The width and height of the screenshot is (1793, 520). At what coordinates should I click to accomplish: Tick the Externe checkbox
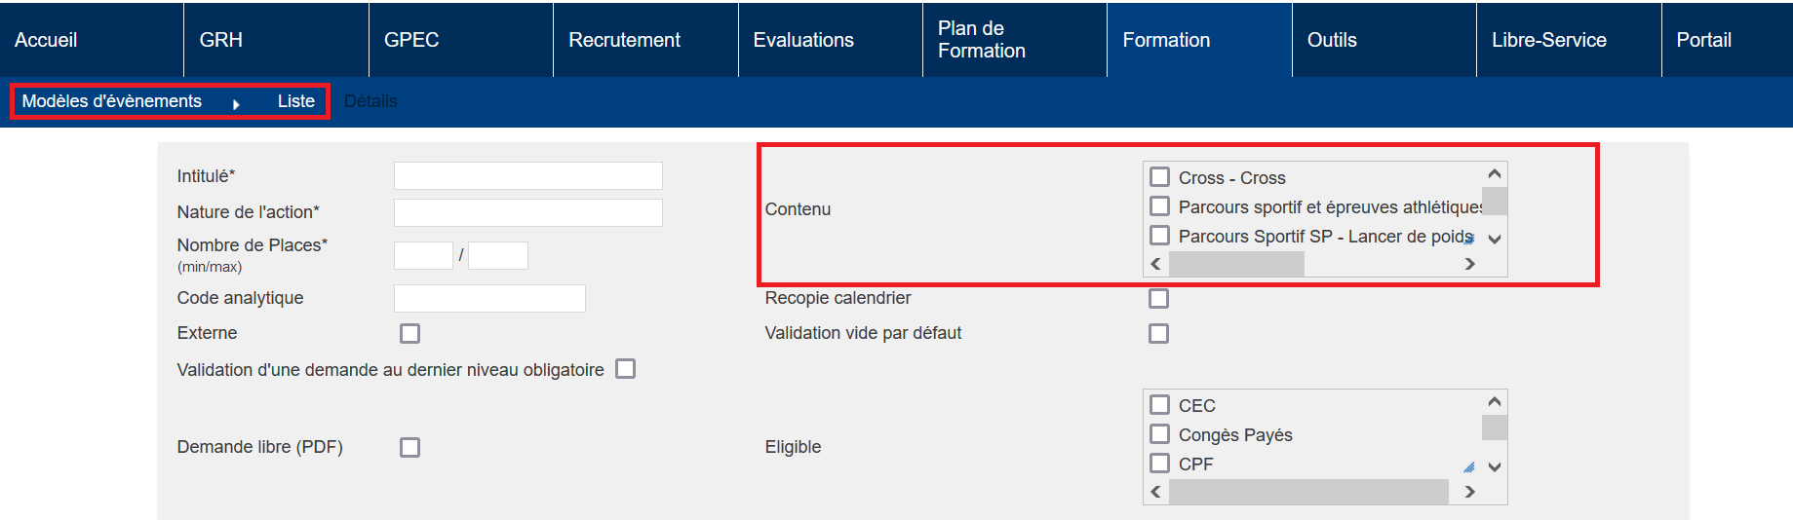click(x=409, y=333)
